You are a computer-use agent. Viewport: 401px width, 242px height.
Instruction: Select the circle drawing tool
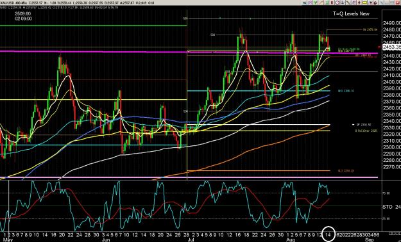(x=337, y=3)
